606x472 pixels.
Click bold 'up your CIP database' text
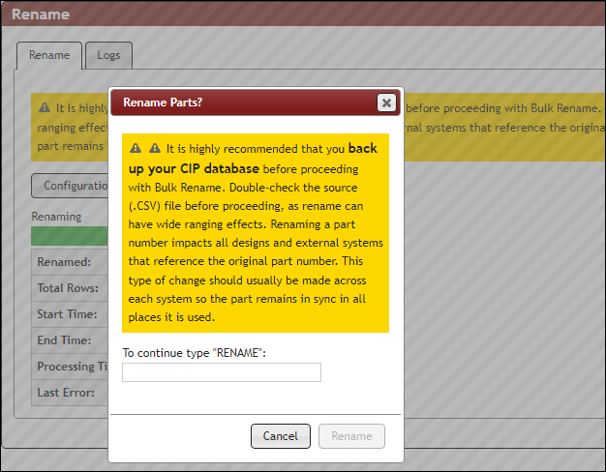(194, 169)
